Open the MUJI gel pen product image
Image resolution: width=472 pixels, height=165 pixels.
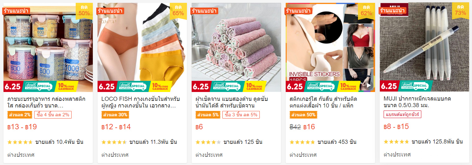pos(424,47)
